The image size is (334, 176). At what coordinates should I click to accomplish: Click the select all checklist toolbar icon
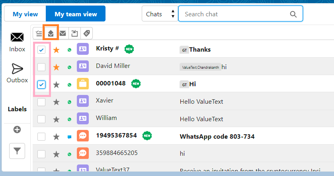[39, 33]
